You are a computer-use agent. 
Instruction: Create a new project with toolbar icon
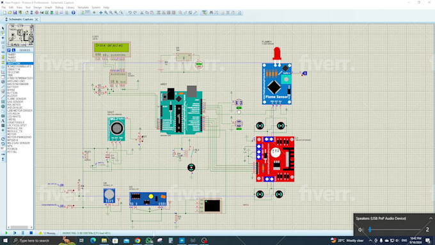[x=4, y=13]
